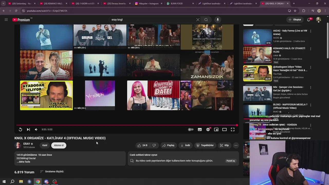This screenshot has width=329, height=185.
Task: Open Mix - Şanışer Live Sessions title
Action: tap(288, 89)
